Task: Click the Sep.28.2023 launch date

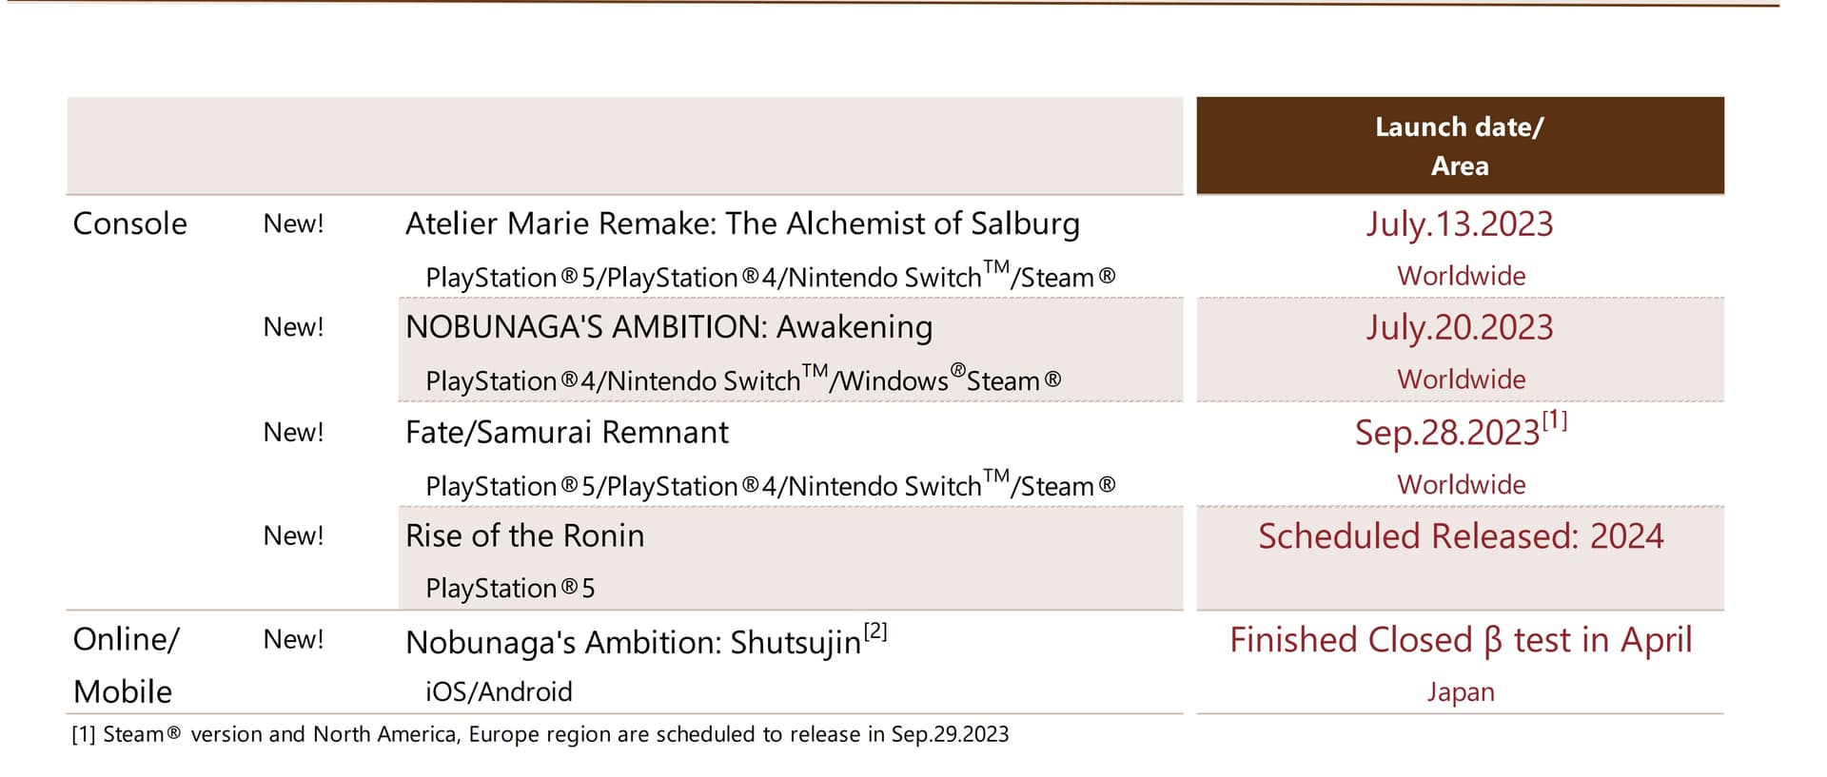Action: coord(1447,433)
